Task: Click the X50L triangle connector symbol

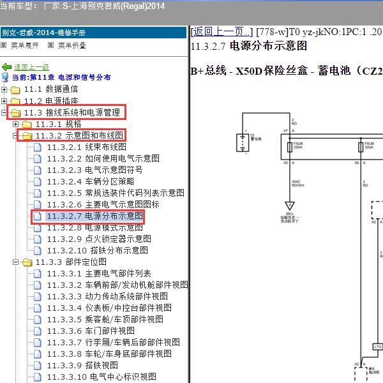Action: pos(290,206)
